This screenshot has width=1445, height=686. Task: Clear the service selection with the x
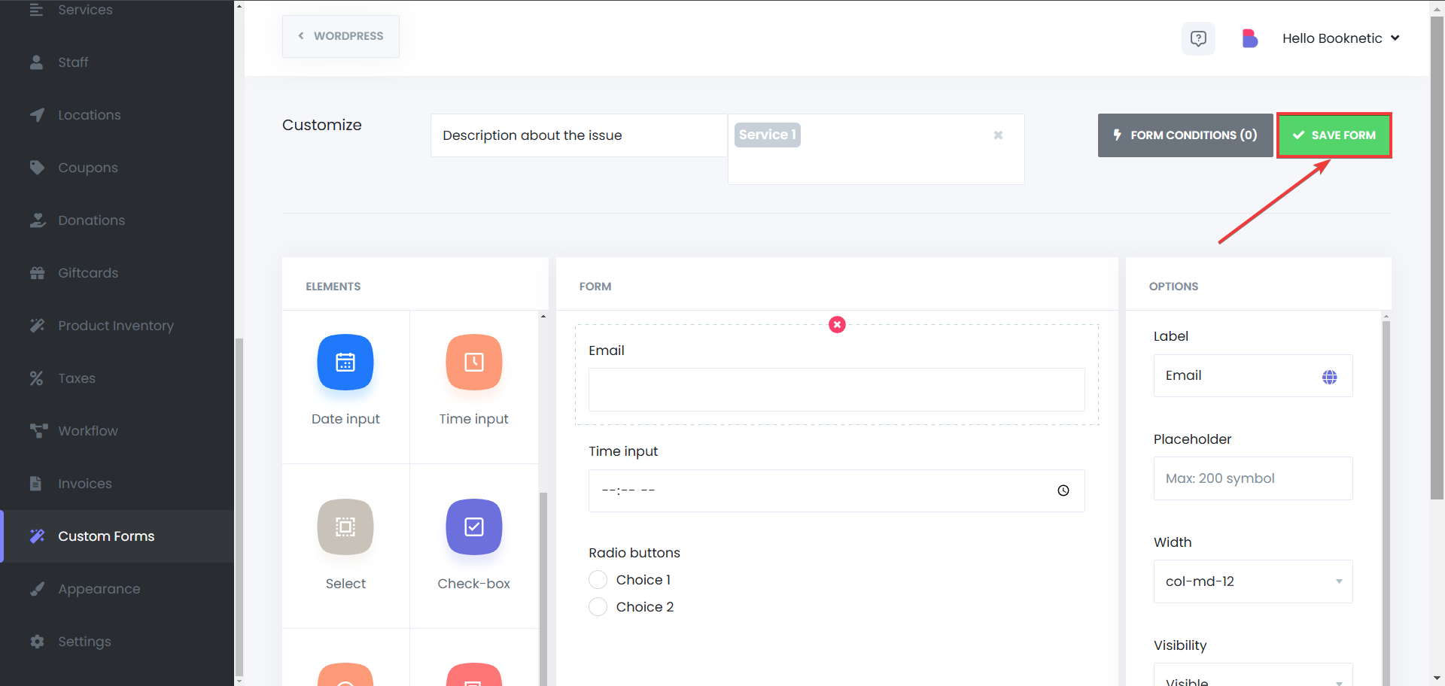[x=998, y=135]
